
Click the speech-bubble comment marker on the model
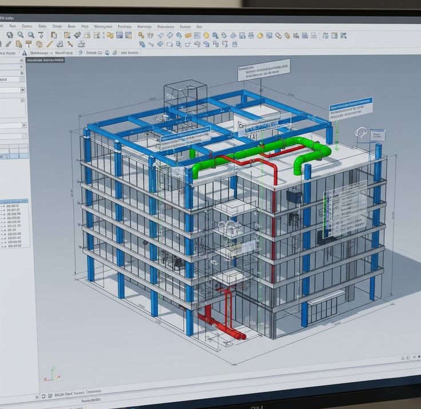pos(360,132)
